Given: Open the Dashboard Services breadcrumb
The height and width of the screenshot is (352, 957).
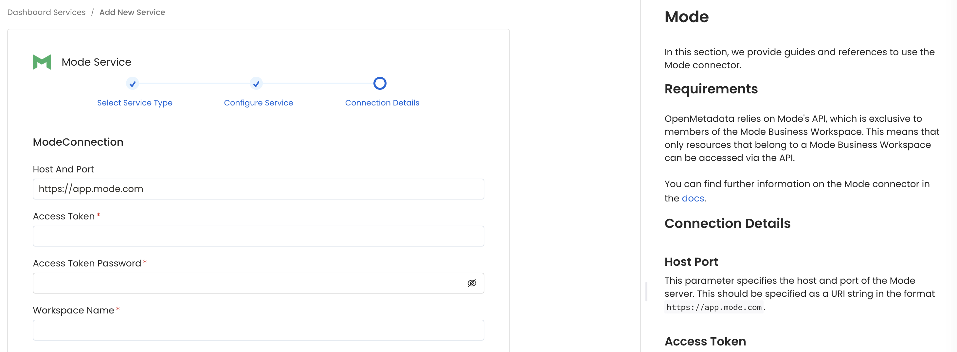Looking at the screenshot, I should click(46, 12).
